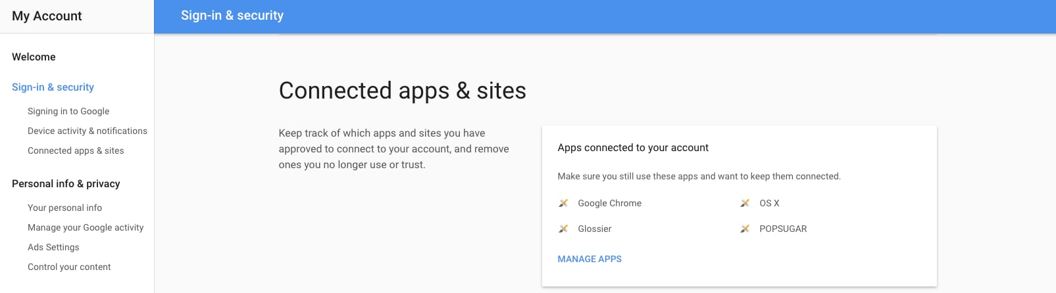Viewport: 1056px width, 293px height.
Task: Open Ads Settings
Action: (x=53, y=247)
